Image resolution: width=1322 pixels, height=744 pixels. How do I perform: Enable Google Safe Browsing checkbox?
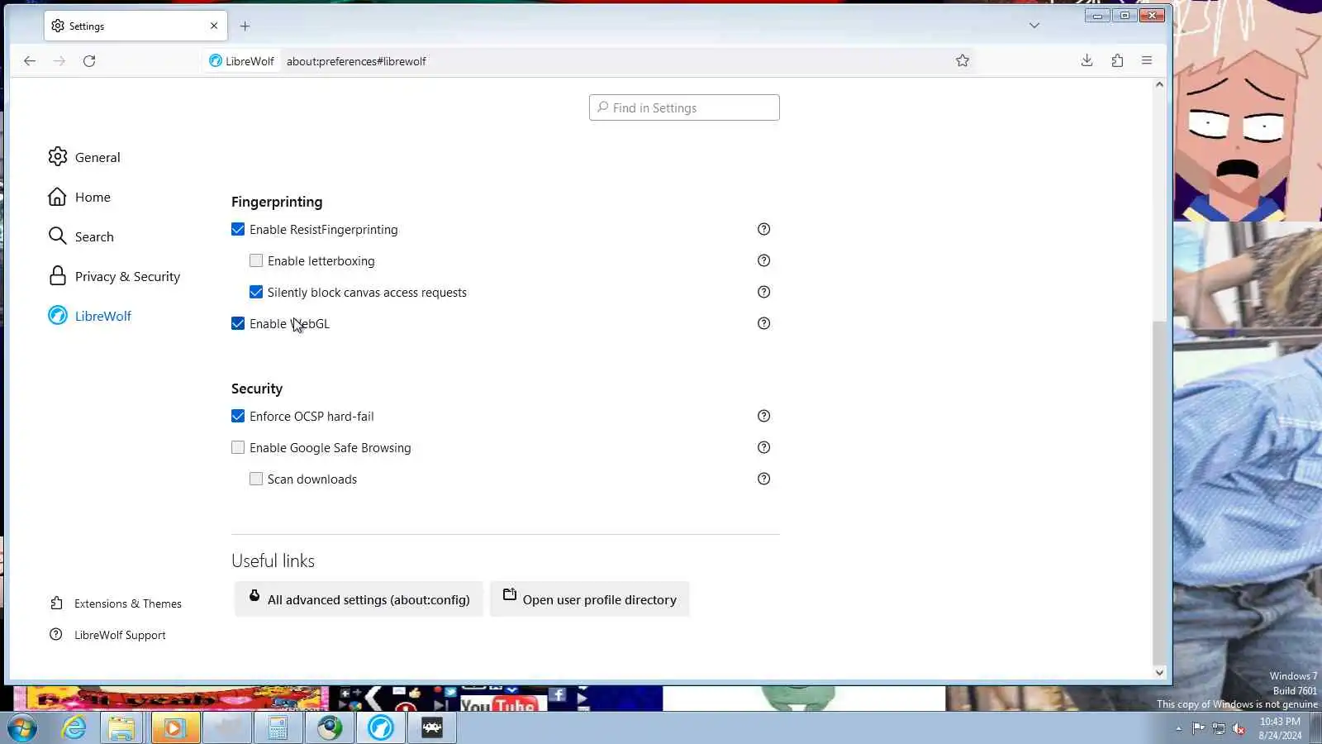[x=238, y=447]
